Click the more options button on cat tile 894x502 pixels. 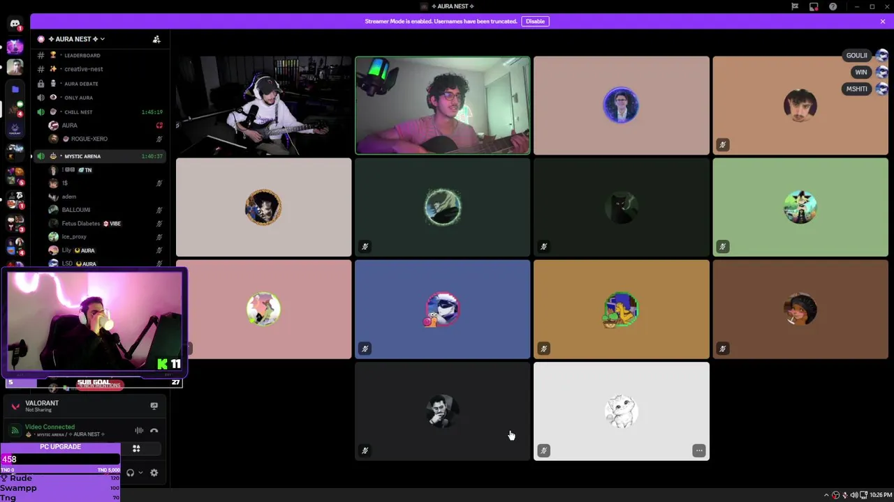point(698,450)
